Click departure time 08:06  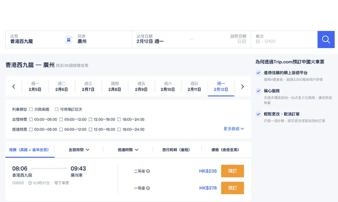click(x=20, y=168)
